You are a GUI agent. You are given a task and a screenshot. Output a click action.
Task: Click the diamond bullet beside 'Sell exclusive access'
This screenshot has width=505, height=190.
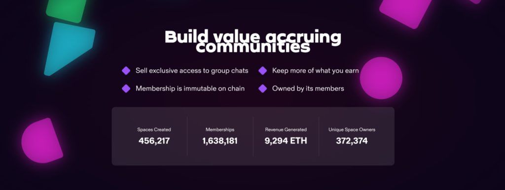pos(126,71)
